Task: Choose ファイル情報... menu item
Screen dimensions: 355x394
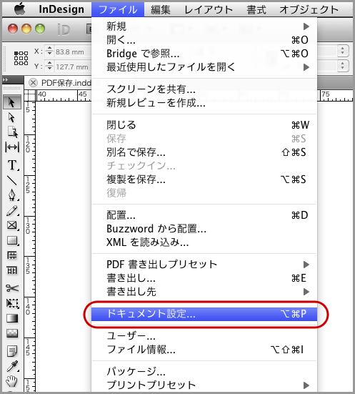Action: (x=204, y=349)
